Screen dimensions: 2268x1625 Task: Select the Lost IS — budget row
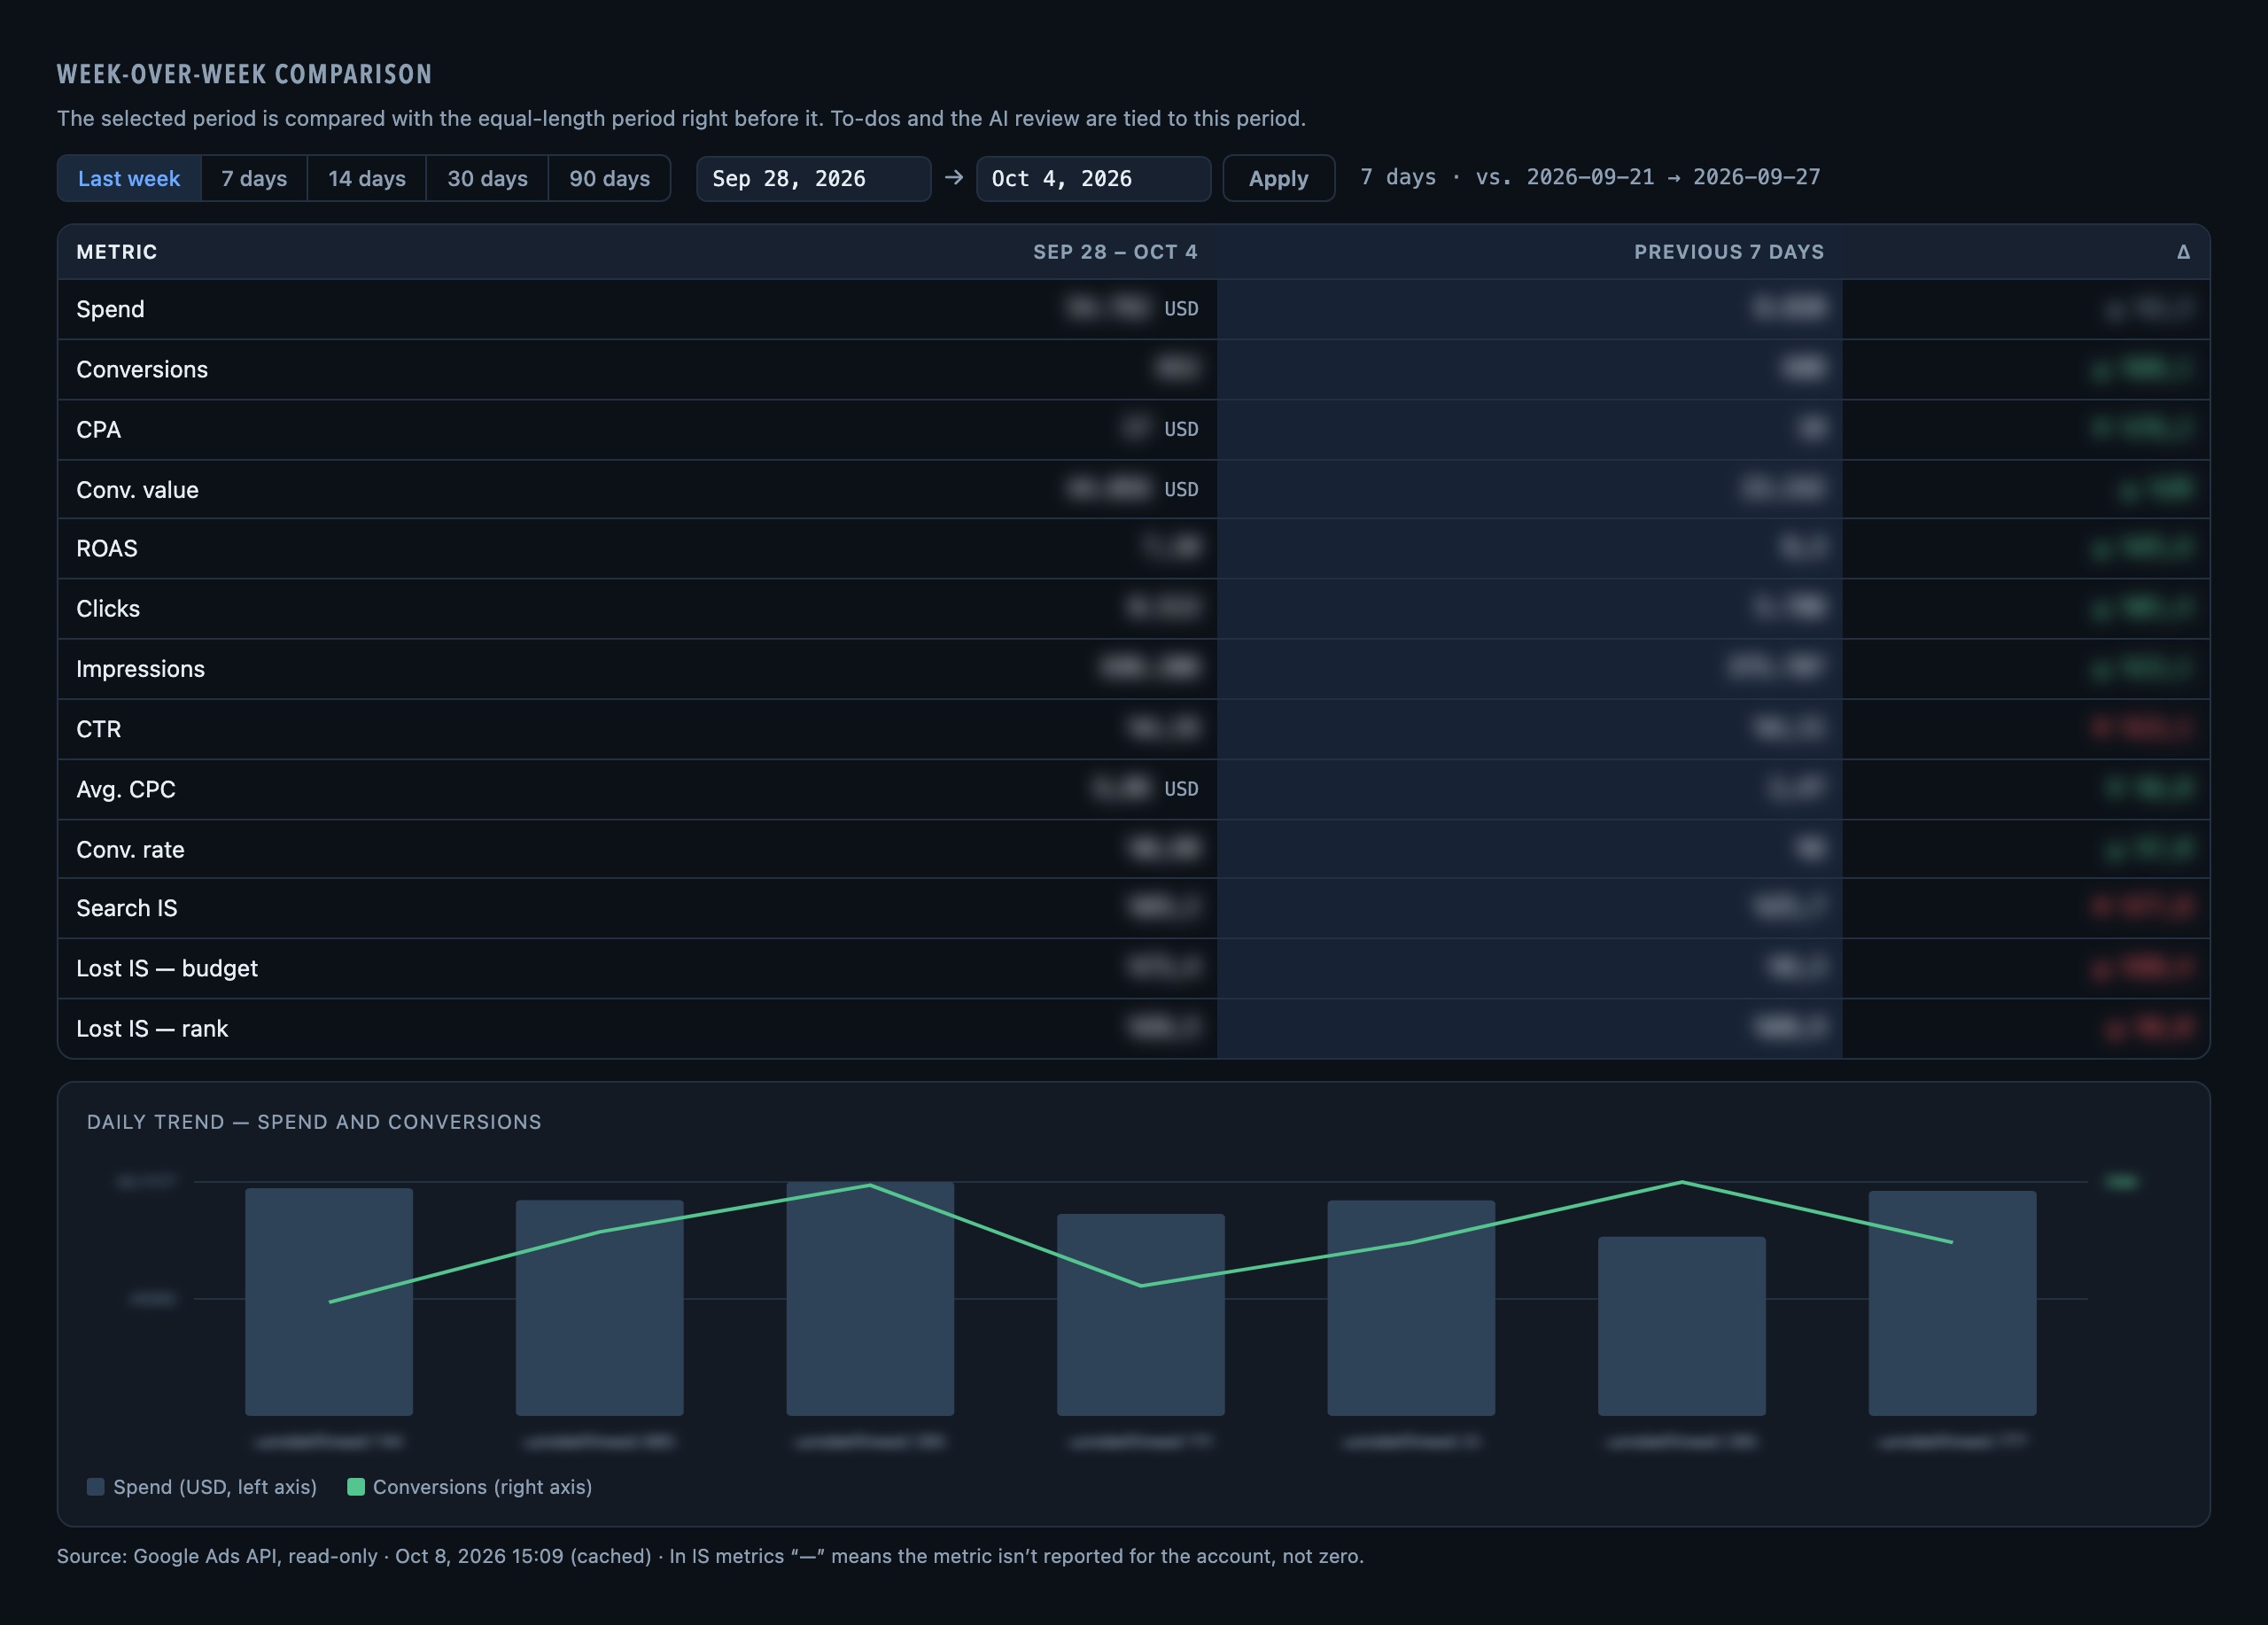coord(1134,968)
